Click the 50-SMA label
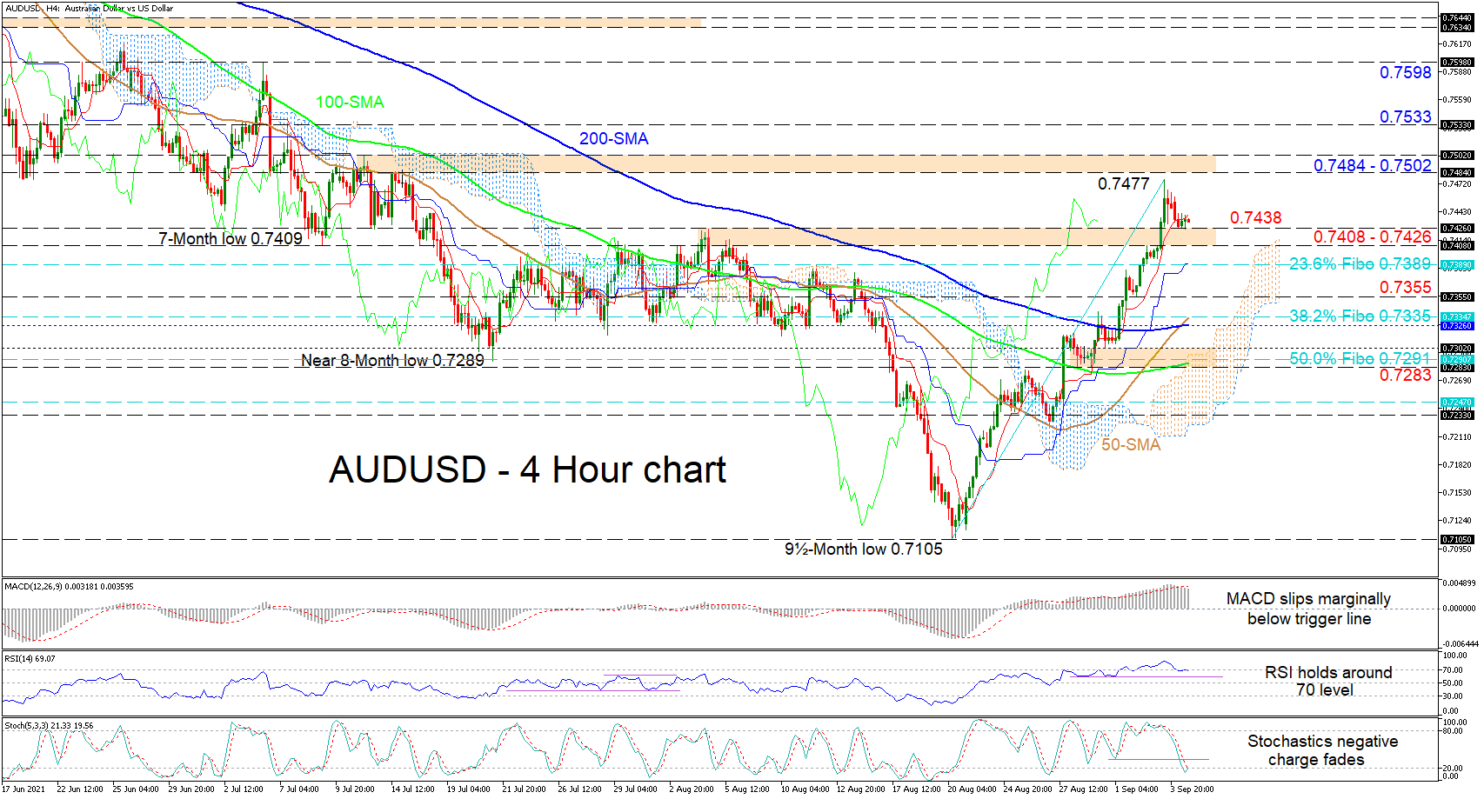The height and width of the screenshot is (799, 1484). [1131, 444]
